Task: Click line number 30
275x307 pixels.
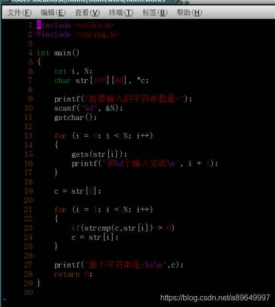Action: pos(28,292)
